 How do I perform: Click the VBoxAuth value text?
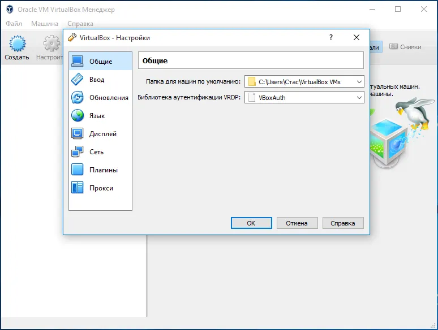tap(272, 98)
